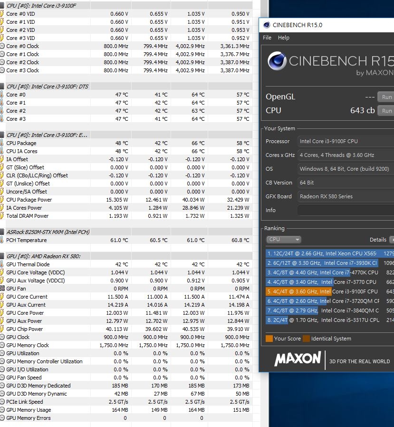Click the MAXON logo
This screenshot has width=394, height=427.
click(x=298, y=359)
